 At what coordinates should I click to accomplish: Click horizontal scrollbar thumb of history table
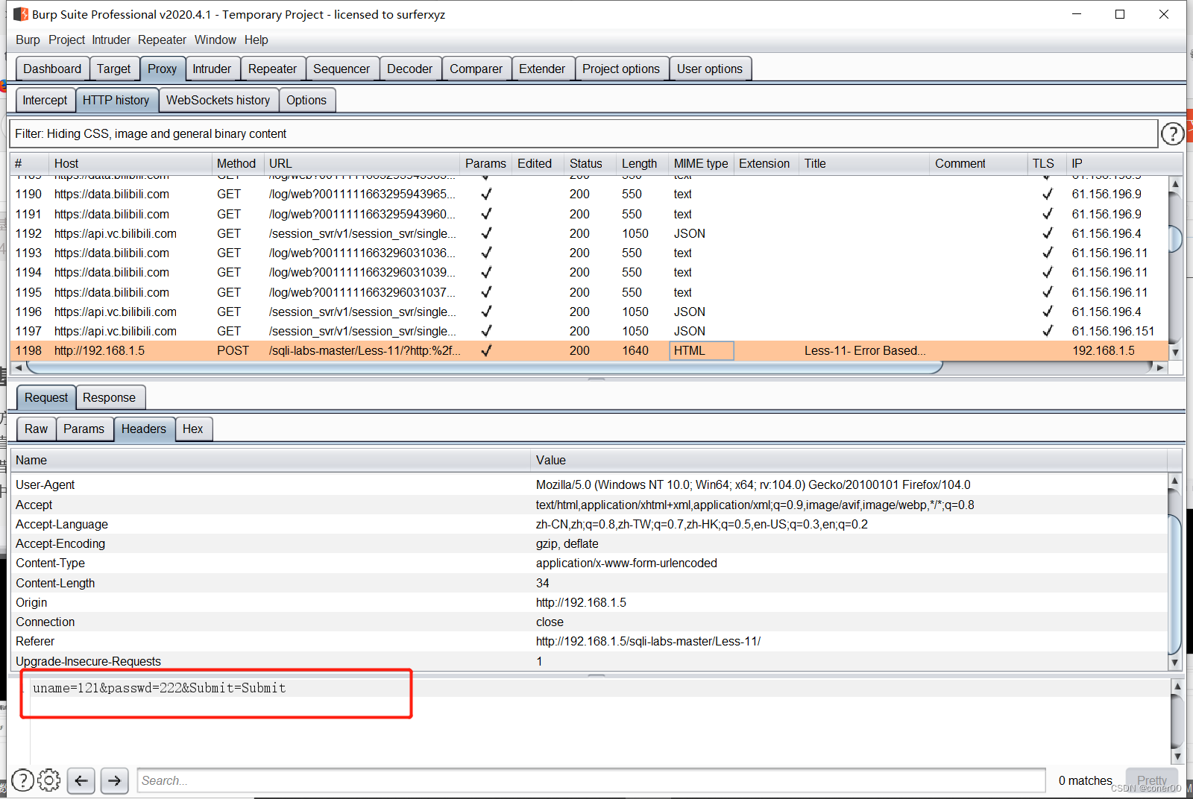pyautogui.click(x=485, y=367)
